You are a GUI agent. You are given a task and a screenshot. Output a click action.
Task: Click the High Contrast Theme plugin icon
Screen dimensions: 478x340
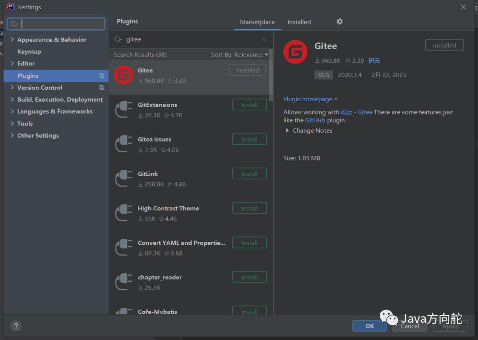point(123,213)
